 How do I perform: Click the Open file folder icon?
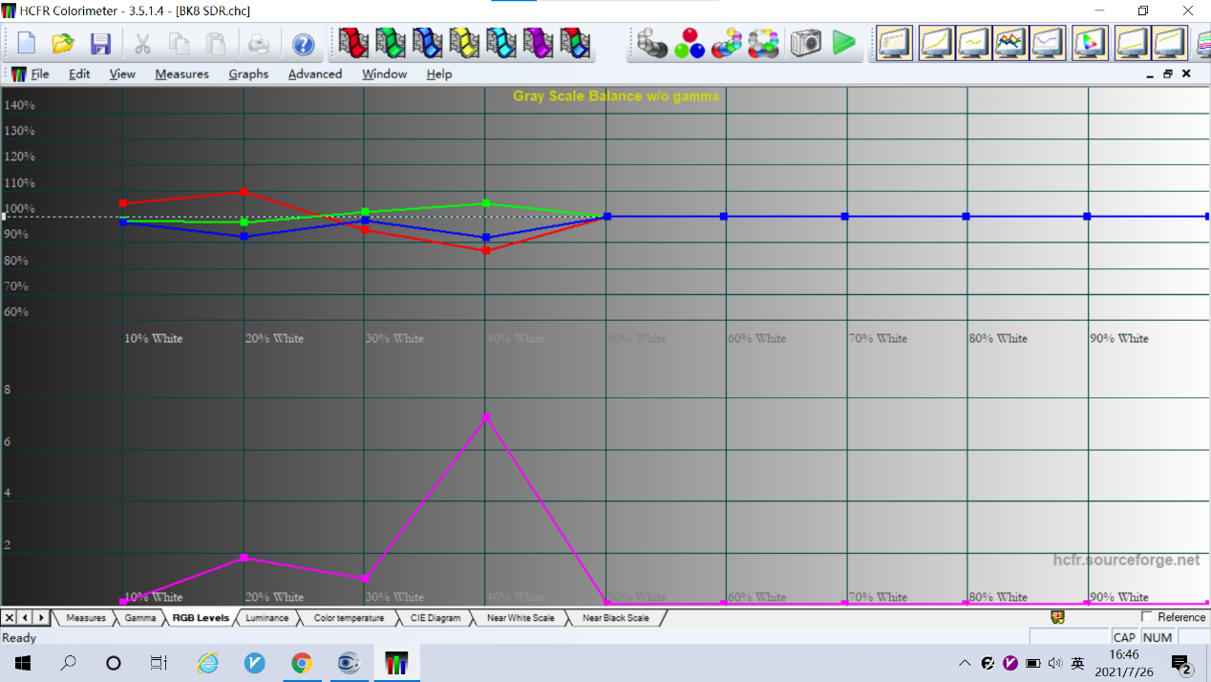click(x=63, y=44)
